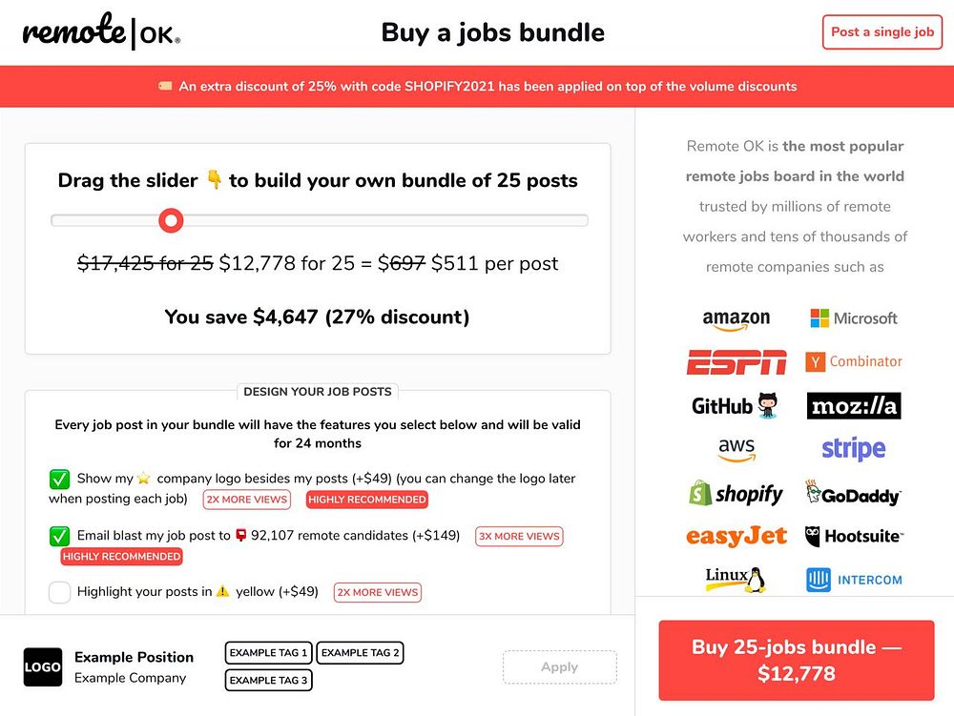Click Buy 25-jobs bundle button
Image resolution: width=954 pixels, height=716 pixels.
tap(797, 660)
